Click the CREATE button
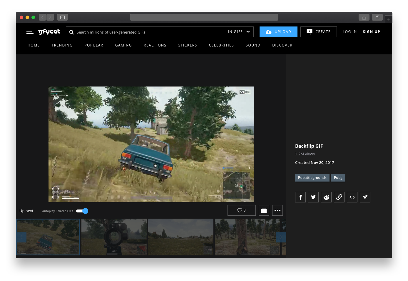408x281 pixels. (319, 32)
